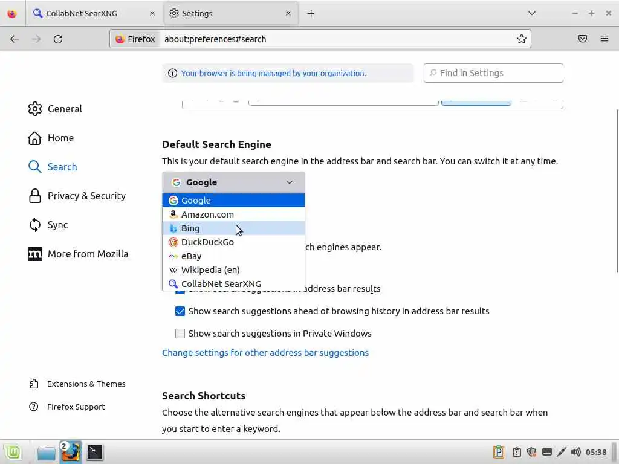Click the shield tray icon
This screenshot has height=464, width=619.
point(531,452)
